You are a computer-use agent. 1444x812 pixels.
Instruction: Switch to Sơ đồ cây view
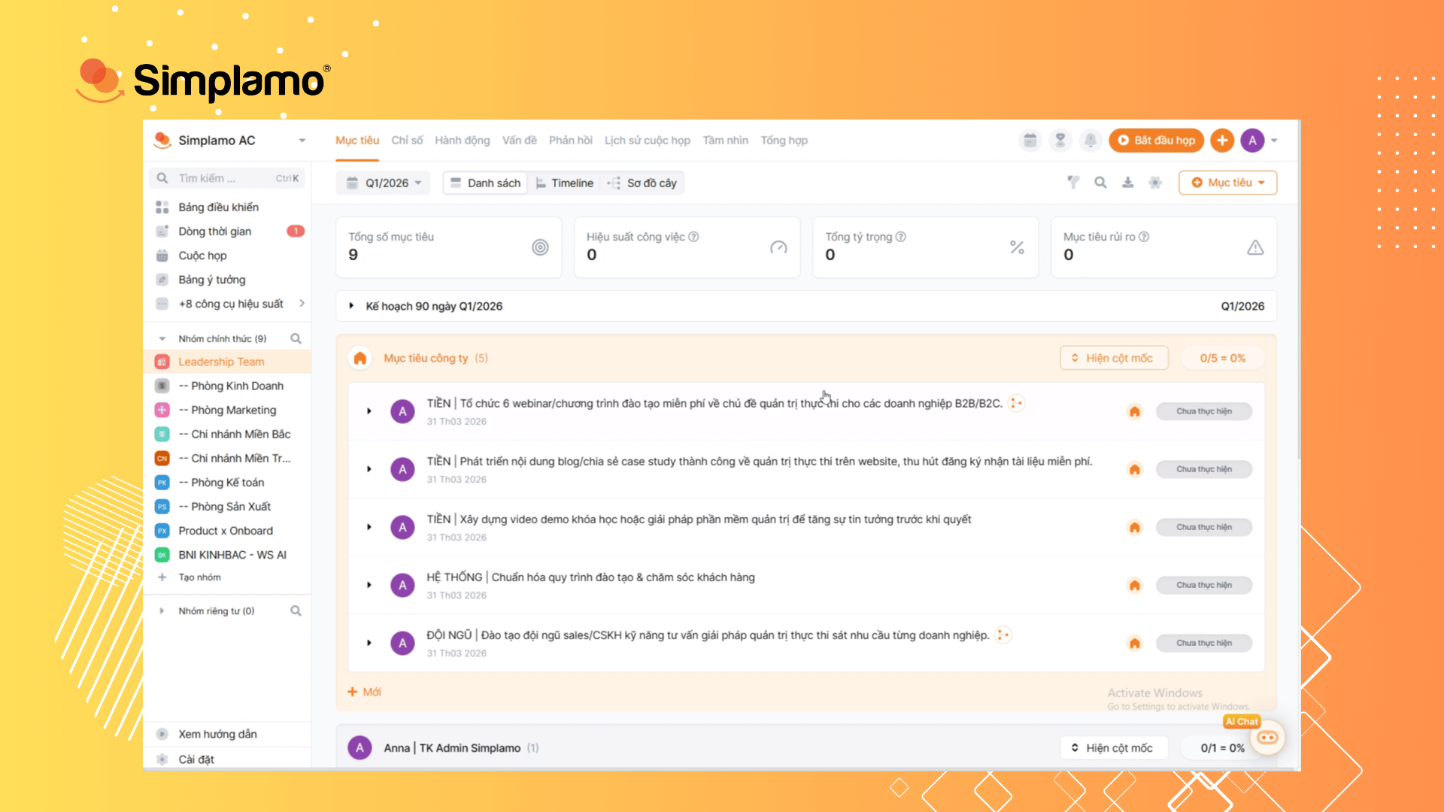(x=643, y=183)
